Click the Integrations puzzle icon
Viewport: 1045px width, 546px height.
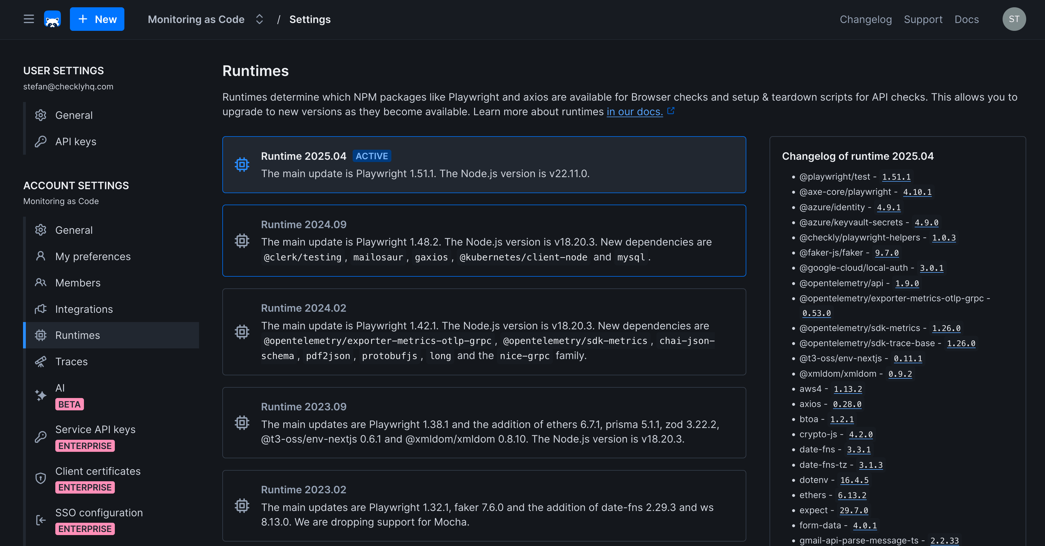coord(40,309)
